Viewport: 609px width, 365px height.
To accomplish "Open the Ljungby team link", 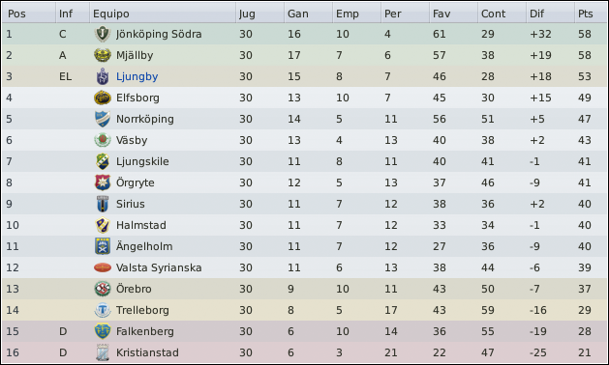I will [137, 76].
